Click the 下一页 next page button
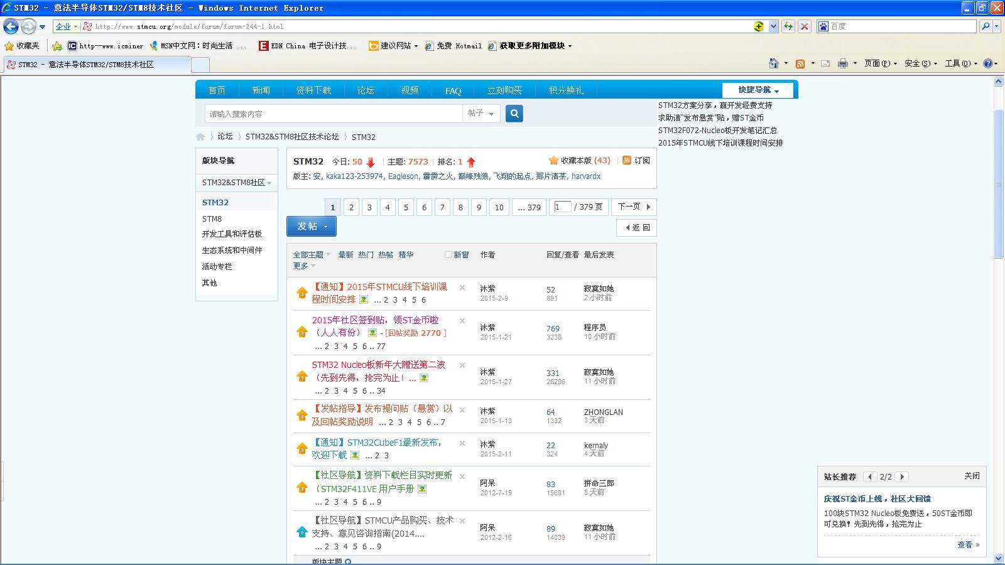1005x565 pixels. 634,207
